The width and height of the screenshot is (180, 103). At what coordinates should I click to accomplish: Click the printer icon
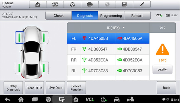click(90, 4)
